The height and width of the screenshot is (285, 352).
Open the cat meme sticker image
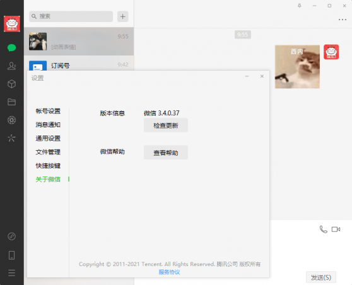pos(297,67)
